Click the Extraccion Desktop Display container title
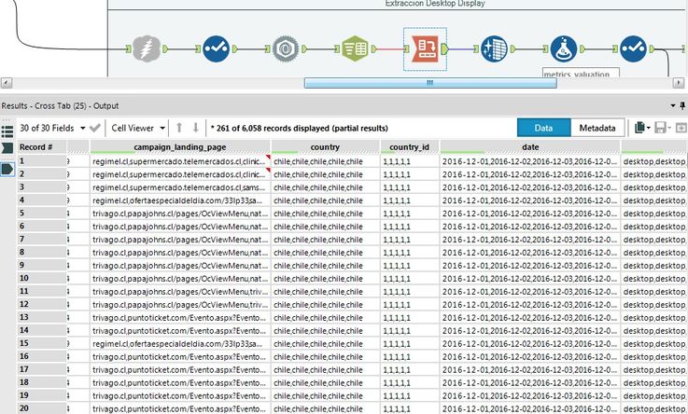Screen dimensions: 688x414 point(435,4)
